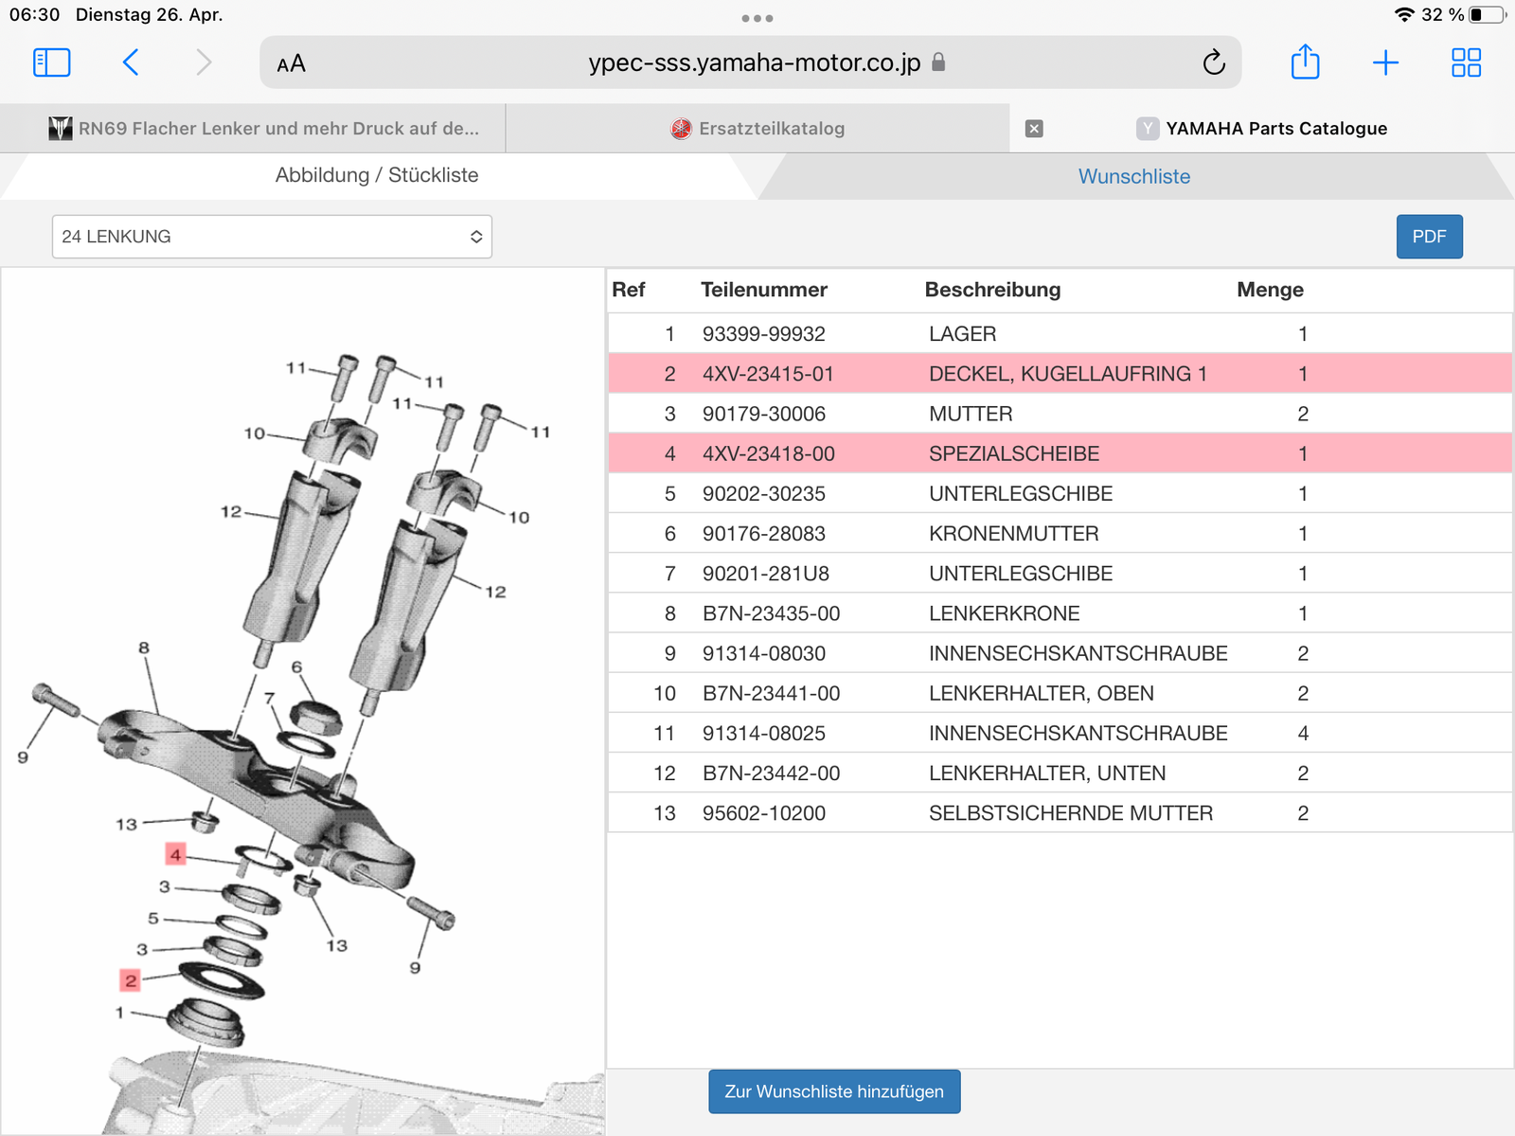Show the tab overview grid
The width and height of the screenshot is (1515, 1136).
click(1466, 62)
